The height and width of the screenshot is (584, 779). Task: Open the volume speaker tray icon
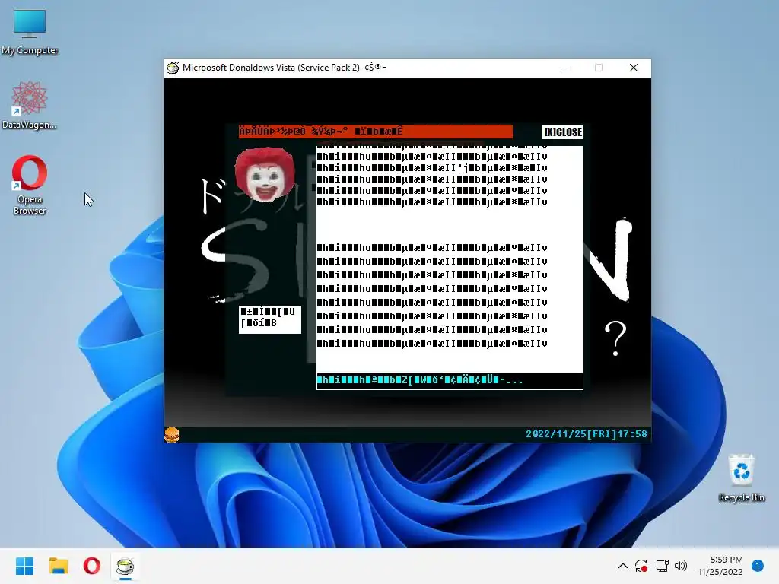pos(681,566)
